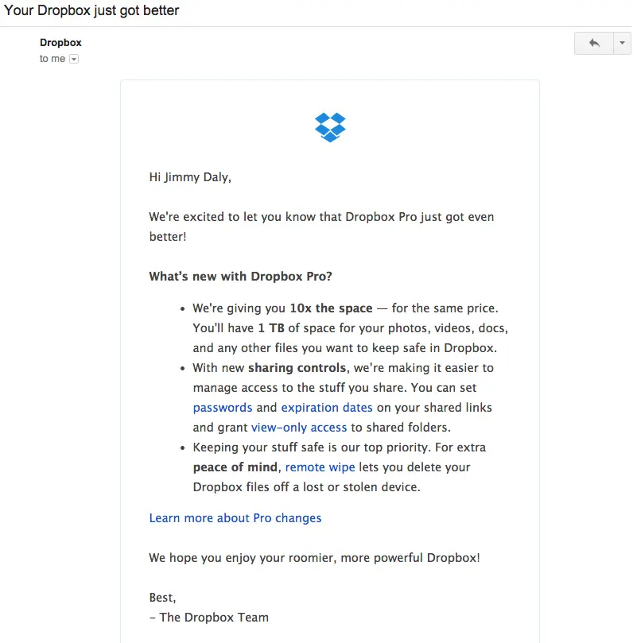Image resolution: width=637 pixels, height=643 pixels.
Task: Click the Dropbox logo icon
Action: (330, 126)
